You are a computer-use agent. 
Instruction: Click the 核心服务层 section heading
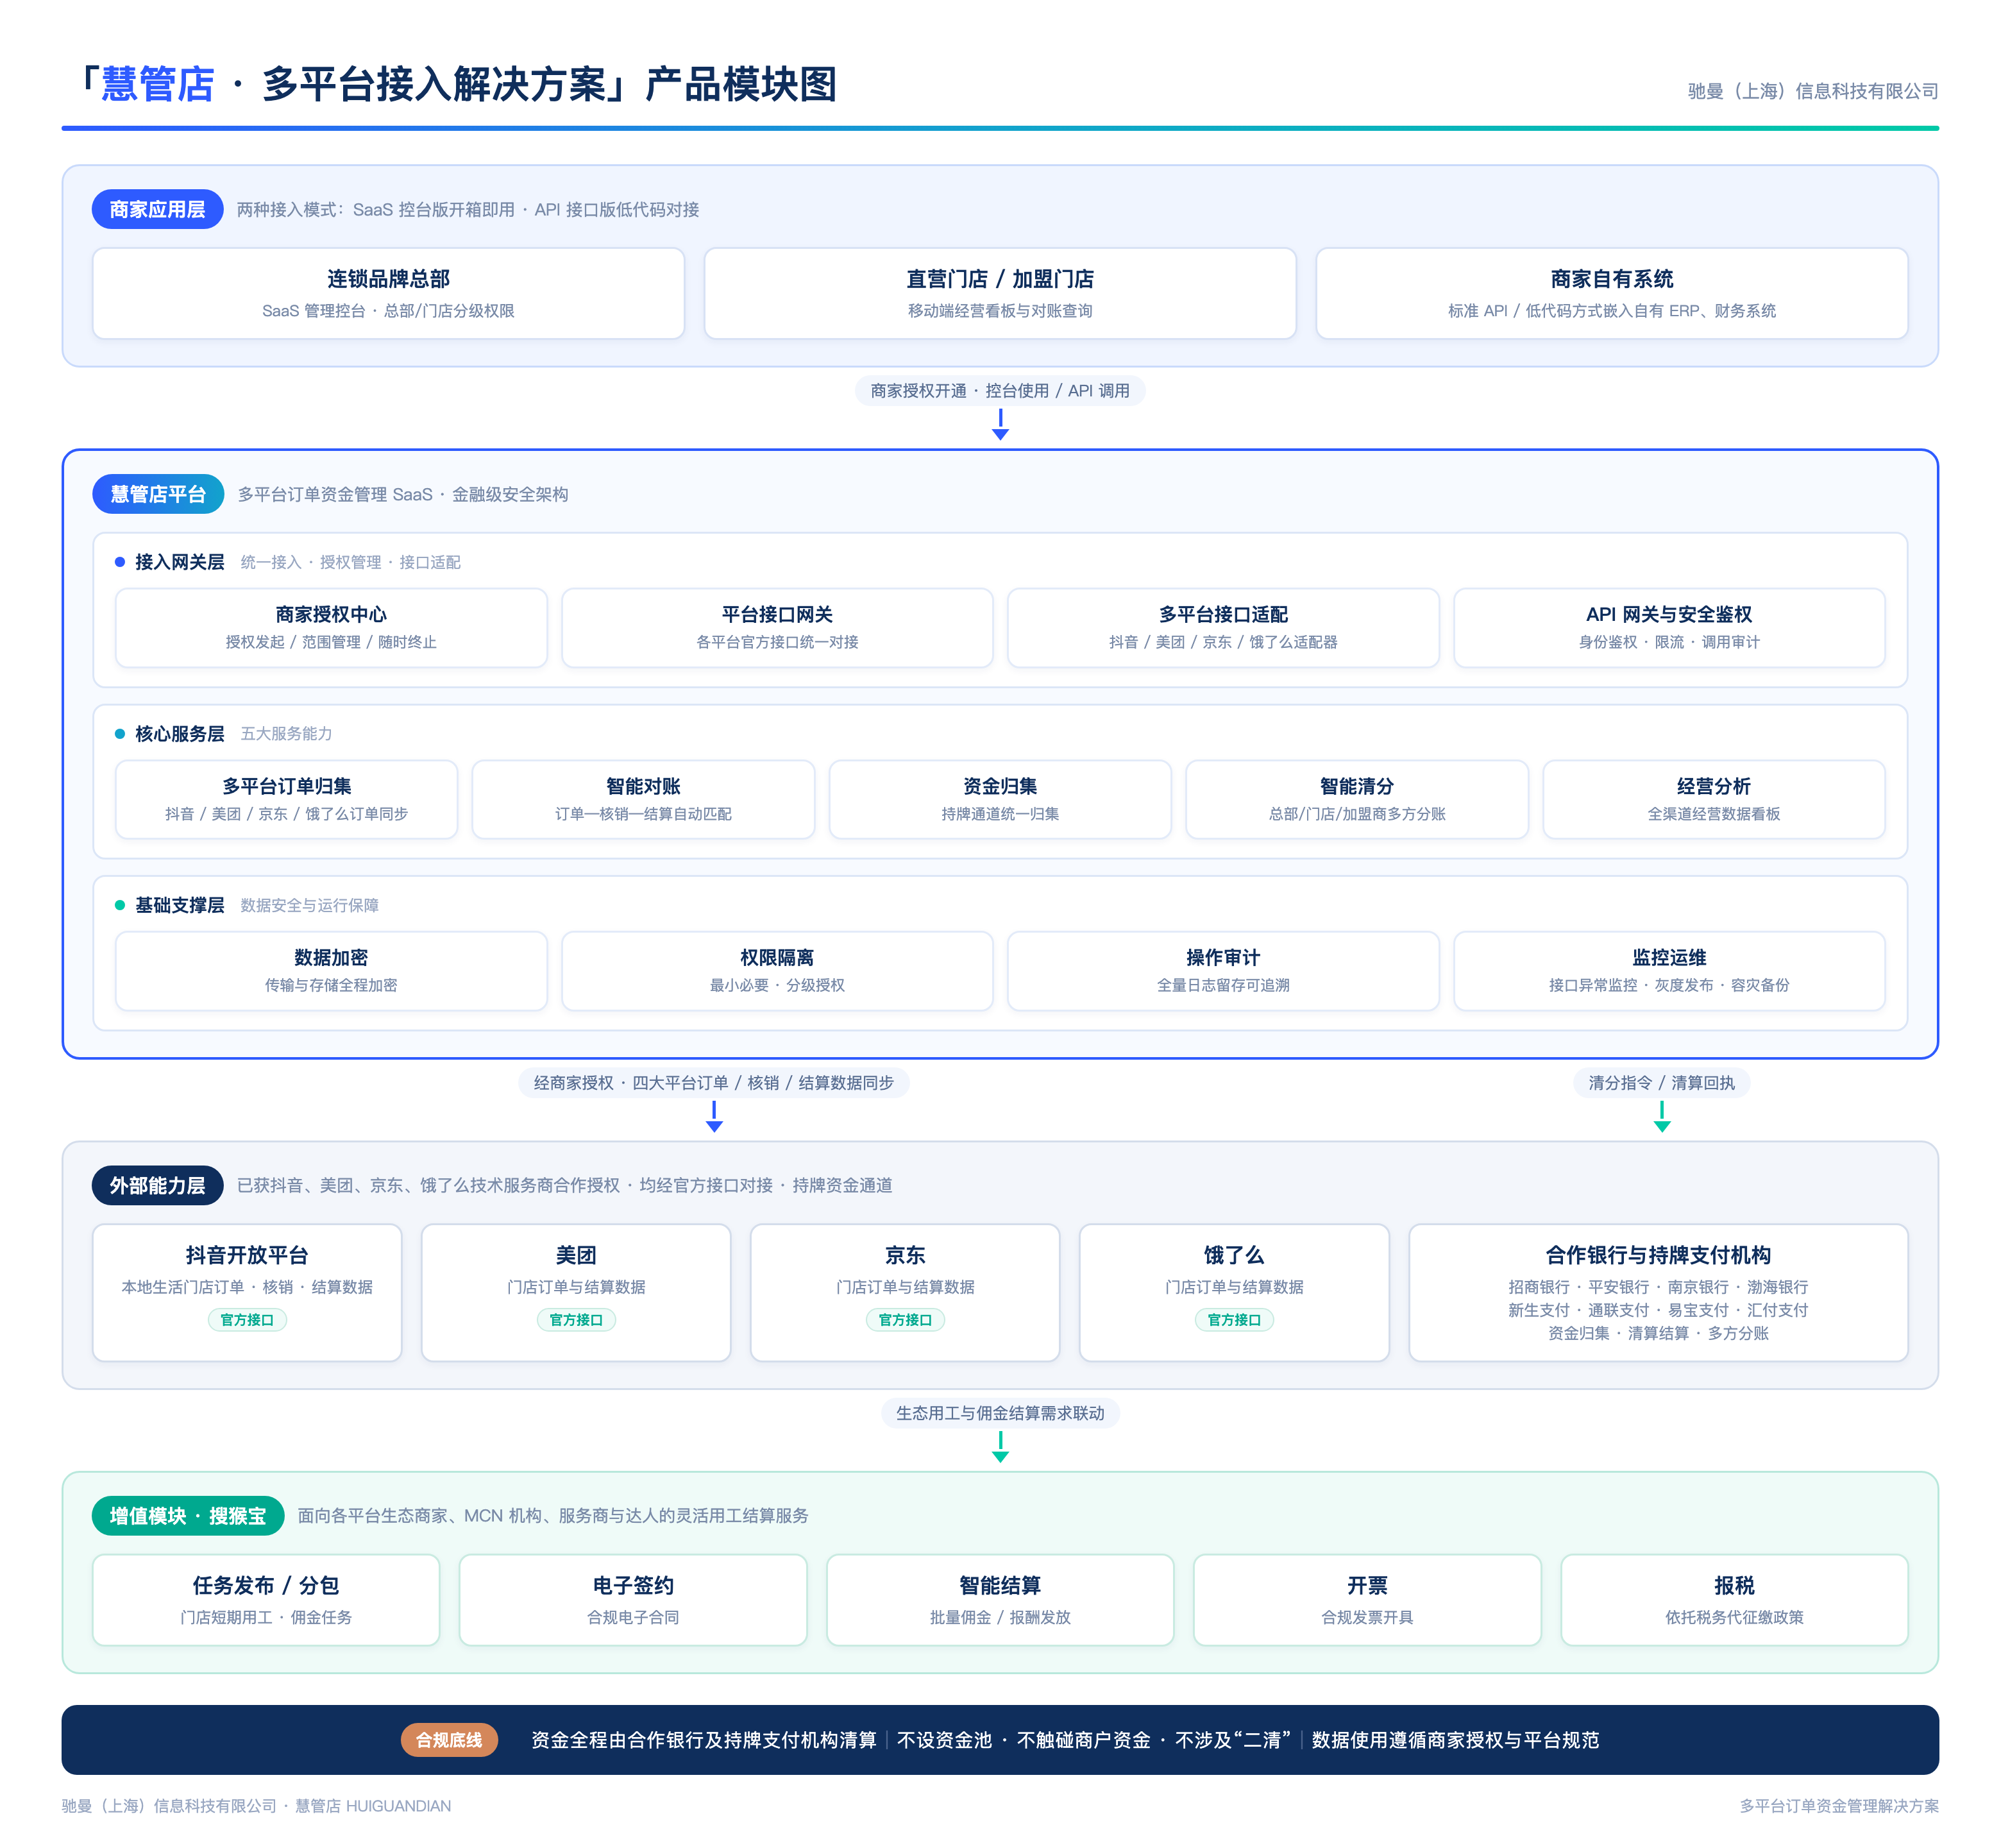(x=180, y=734)
